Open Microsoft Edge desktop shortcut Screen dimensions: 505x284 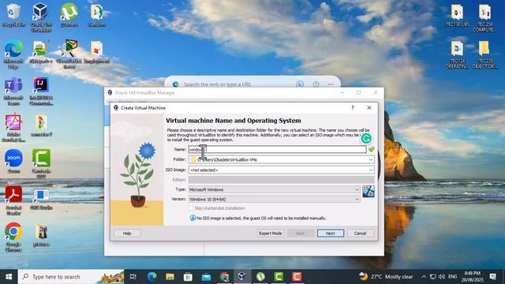tap(13, 54)
